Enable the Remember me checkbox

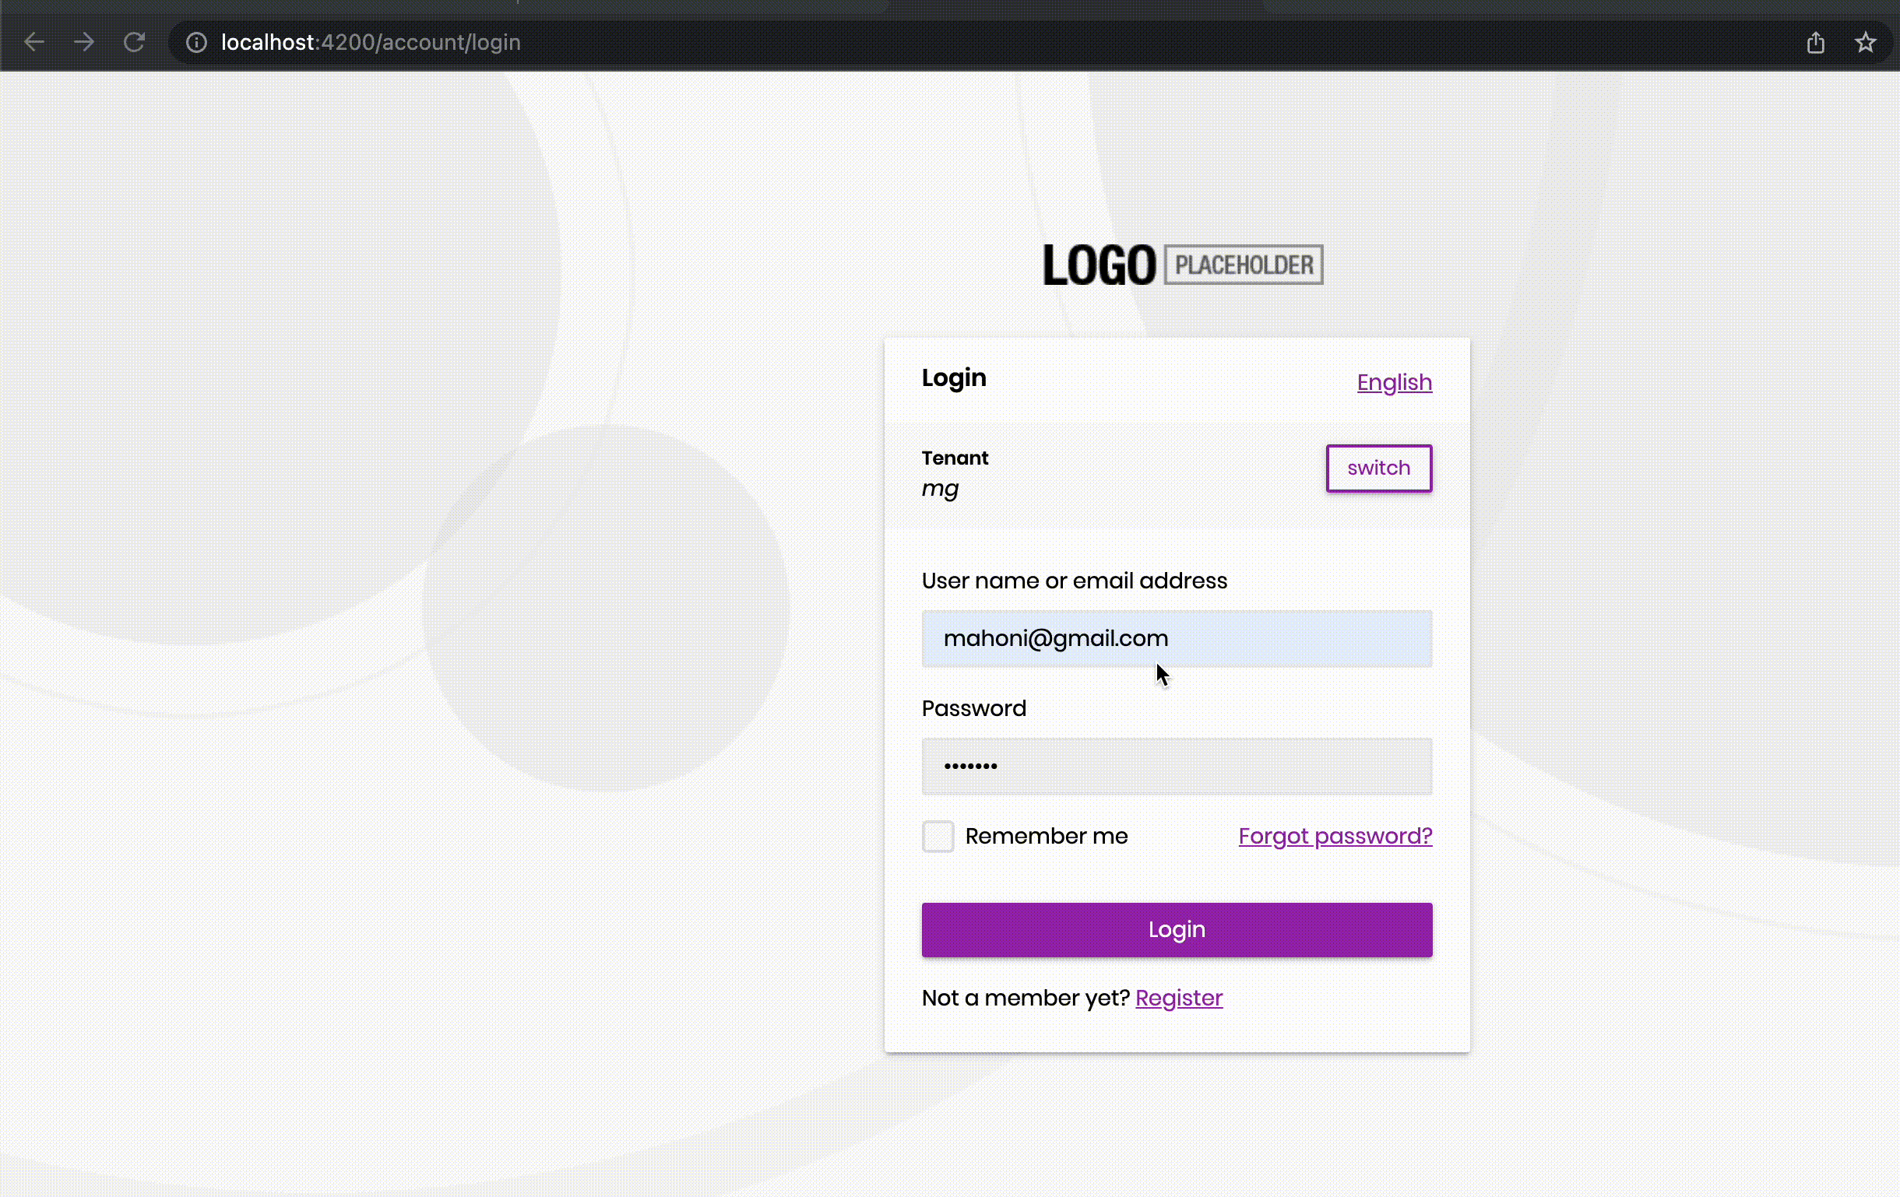(938, 836)
